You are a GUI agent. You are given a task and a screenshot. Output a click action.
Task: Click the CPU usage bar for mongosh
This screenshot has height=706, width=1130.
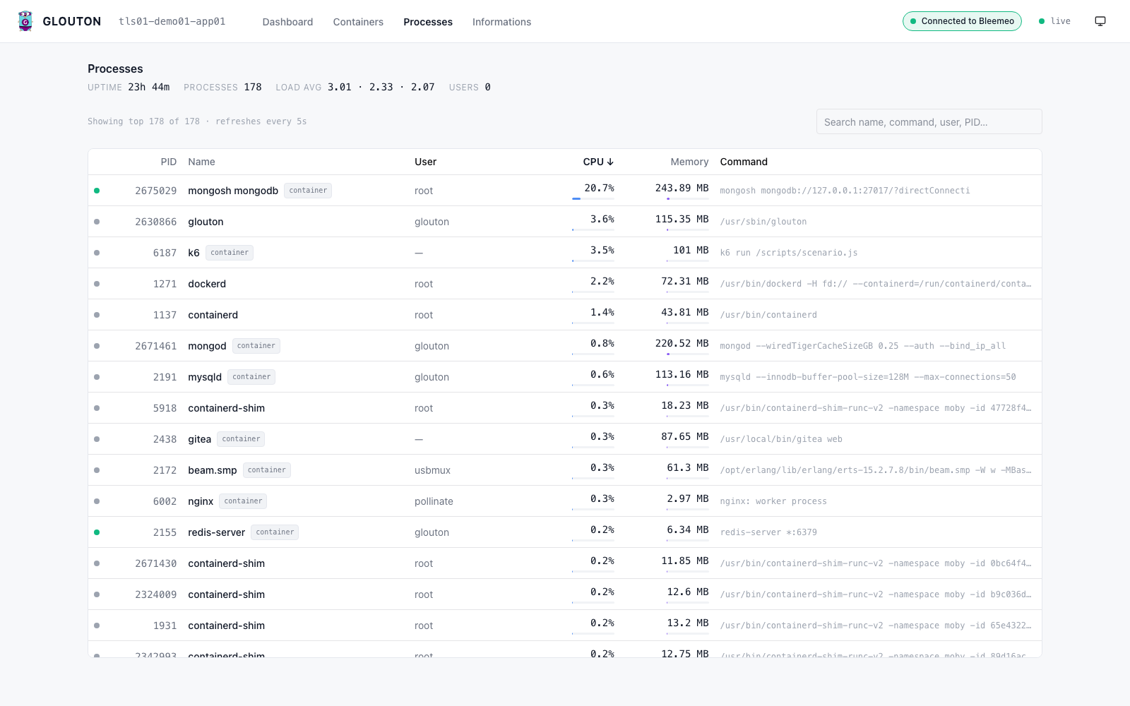pos(593,199)
